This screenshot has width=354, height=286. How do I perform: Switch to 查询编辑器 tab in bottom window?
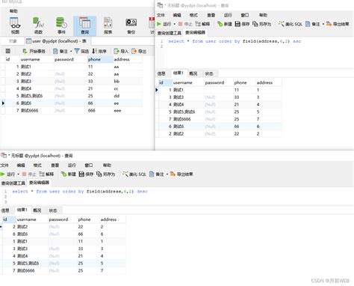[x=39, y=183]
